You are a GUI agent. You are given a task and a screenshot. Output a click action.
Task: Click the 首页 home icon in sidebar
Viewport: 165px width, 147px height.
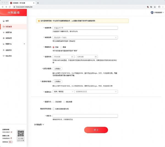3,21
